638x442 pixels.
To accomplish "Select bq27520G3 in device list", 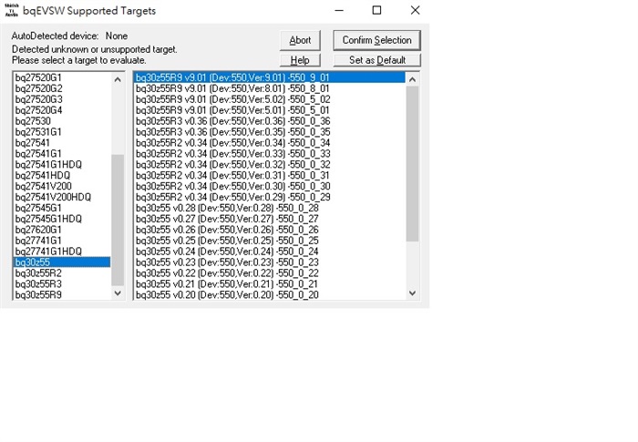I will click(62, 99).
